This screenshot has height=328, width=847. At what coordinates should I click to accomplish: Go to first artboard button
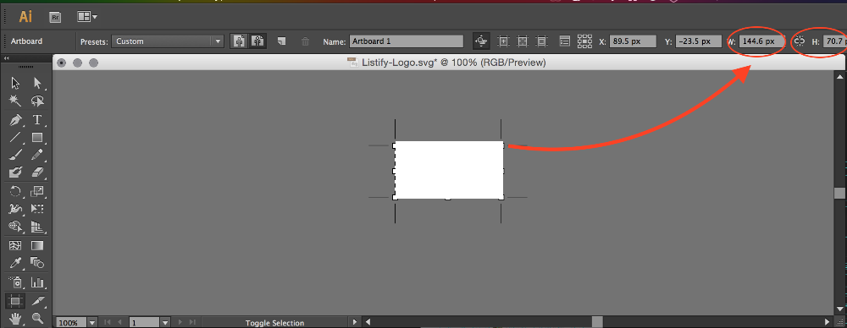[108, 323]
